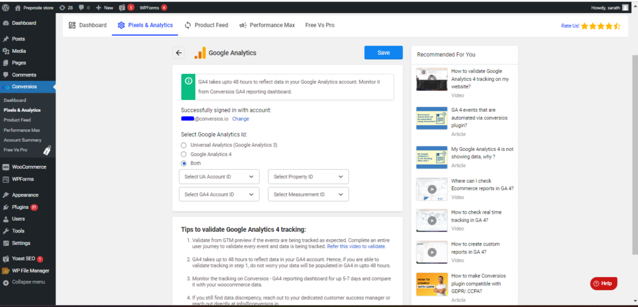This screenshot has width=638, height=307.
Task: Switch to the Product Feed tab
Action: 206,25
